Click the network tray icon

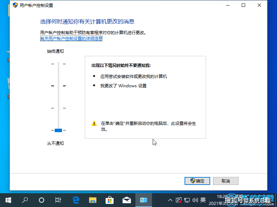187,200
